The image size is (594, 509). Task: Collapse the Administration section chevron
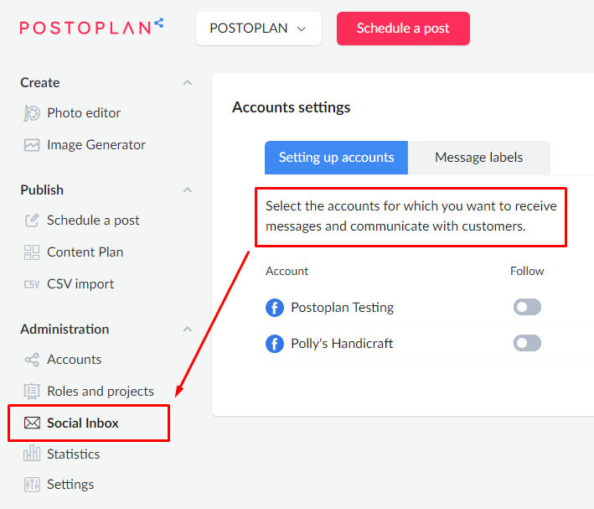click(188, 329)
